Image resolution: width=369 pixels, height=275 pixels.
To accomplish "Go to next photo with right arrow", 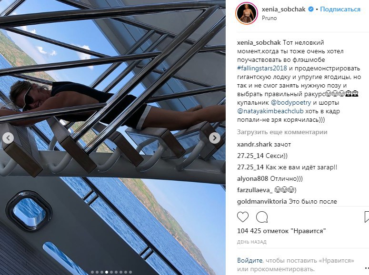I will pyautogui.click(x=215, y=138).
